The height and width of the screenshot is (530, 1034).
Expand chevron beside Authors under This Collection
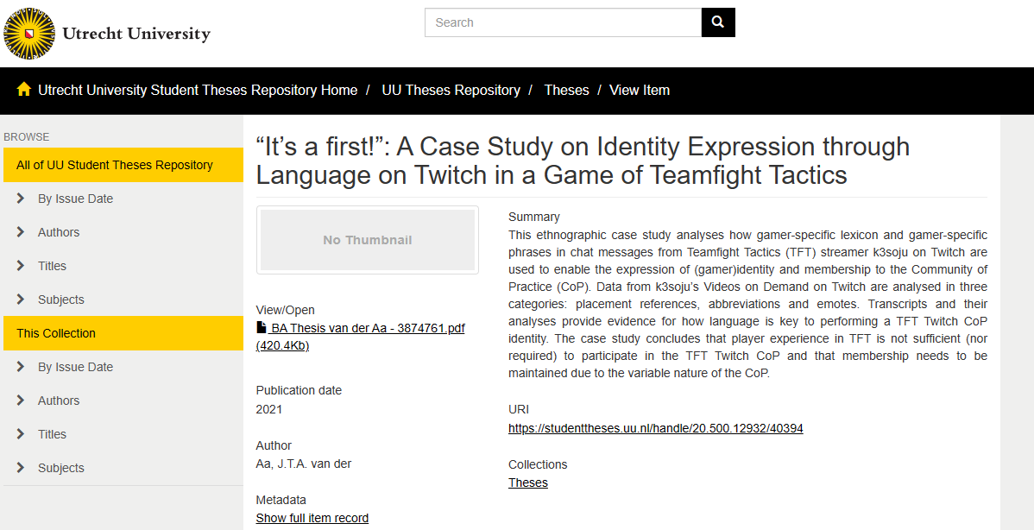point(21,401)
